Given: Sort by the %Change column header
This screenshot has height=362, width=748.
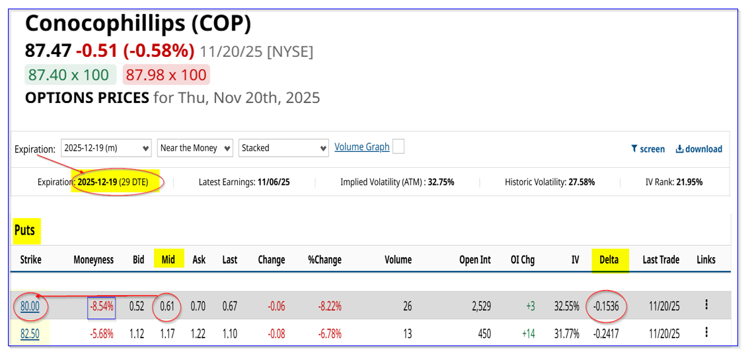Looking at the screenshot, I should [324, 260].
